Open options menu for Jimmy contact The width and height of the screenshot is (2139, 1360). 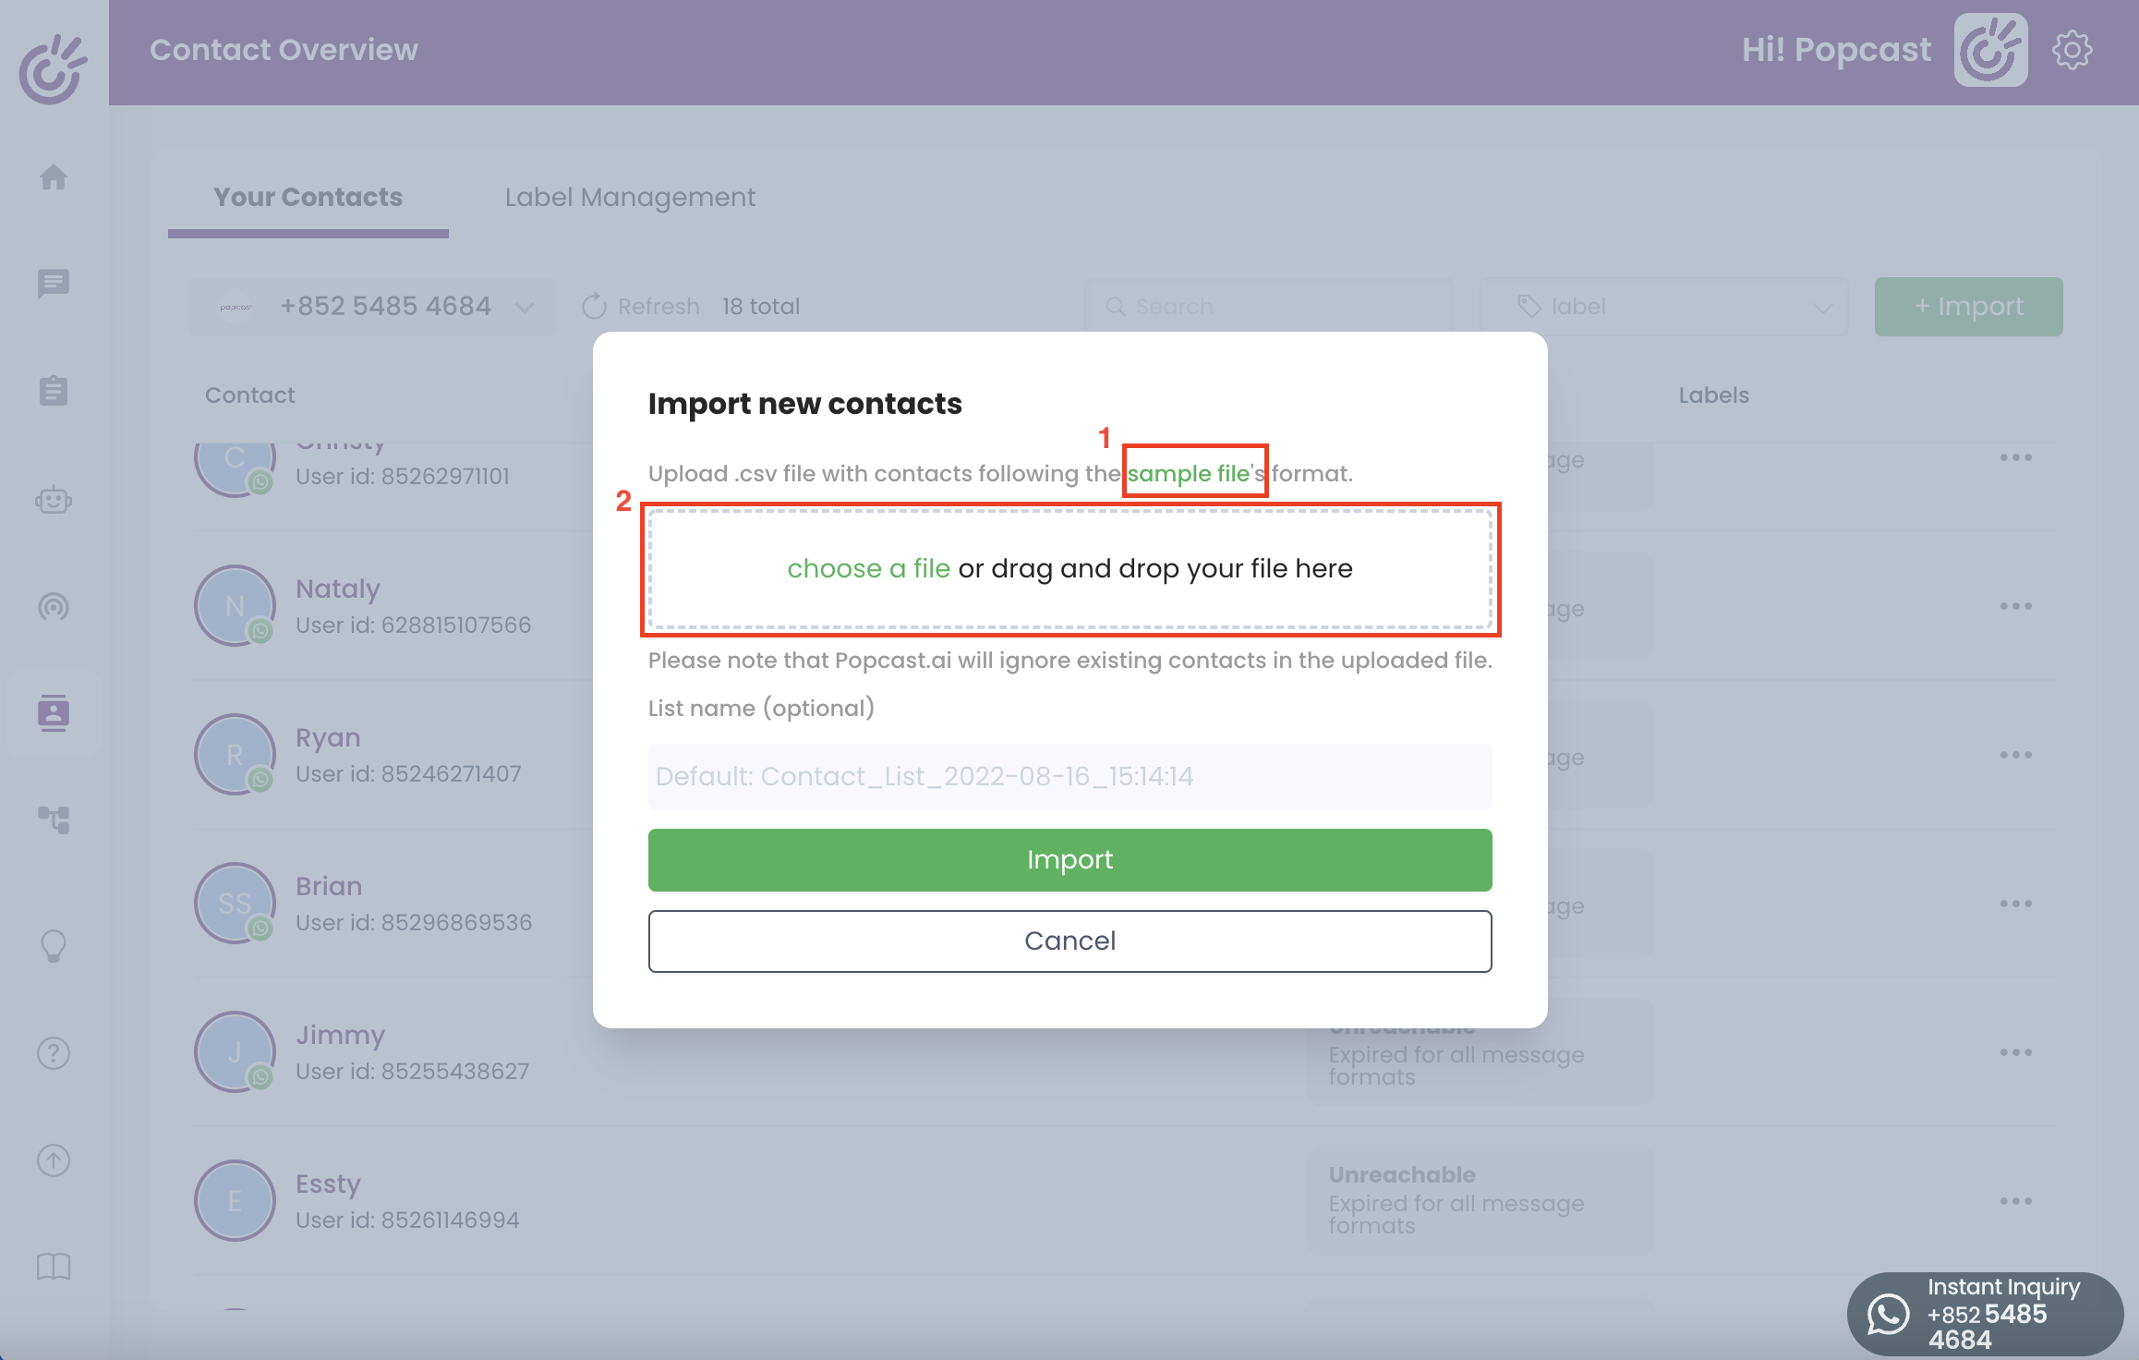tap(2015, 1052)
